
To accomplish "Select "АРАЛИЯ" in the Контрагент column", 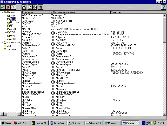I will click(x=28, y=51).
